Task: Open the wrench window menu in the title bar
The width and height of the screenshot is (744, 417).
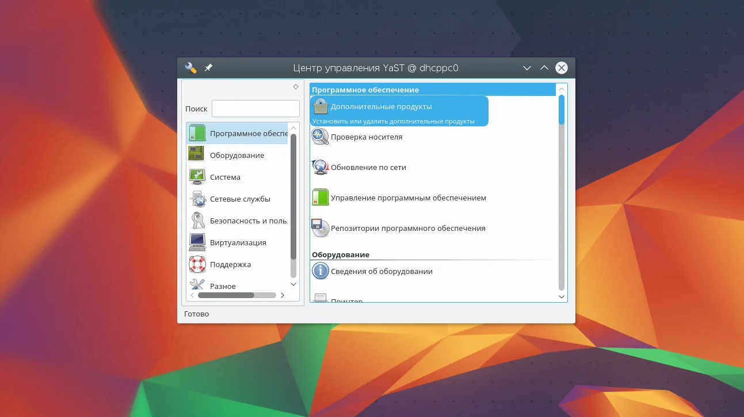Action: (x=190, y=68)
